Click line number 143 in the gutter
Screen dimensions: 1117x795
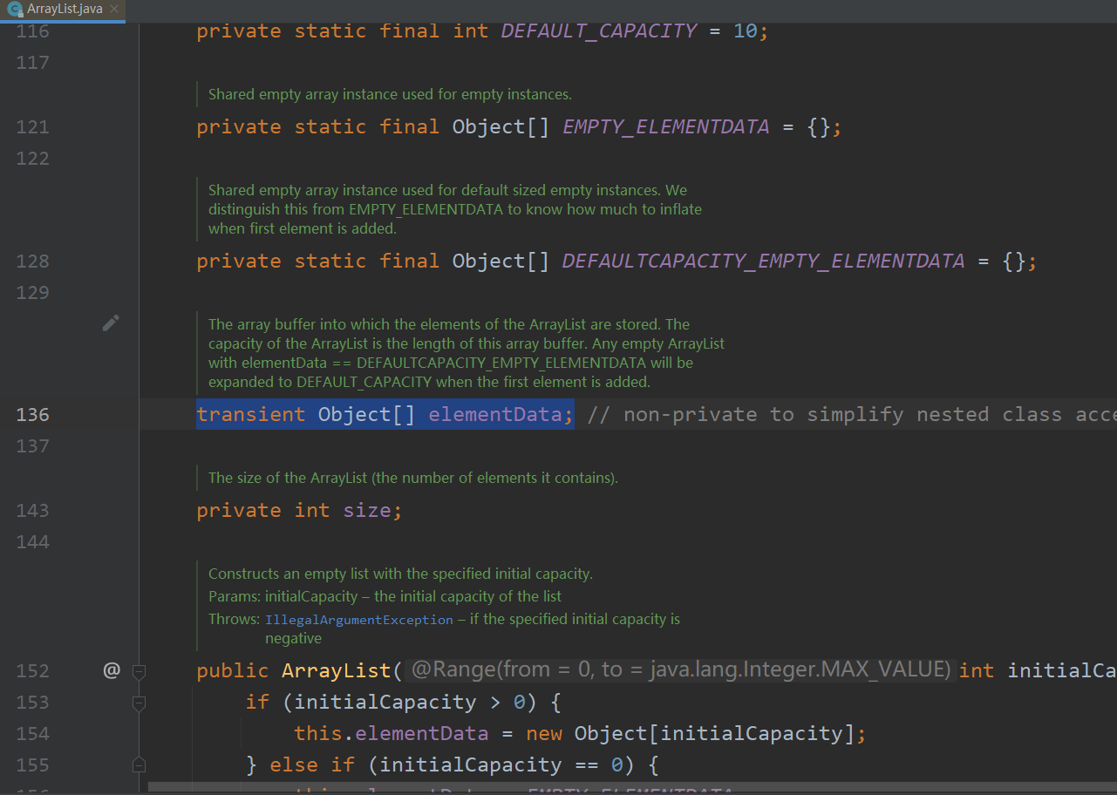coord(33,511)
